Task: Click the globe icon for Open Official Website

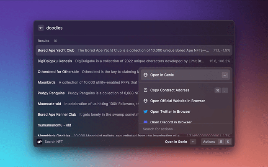Action: pos(145,101)
